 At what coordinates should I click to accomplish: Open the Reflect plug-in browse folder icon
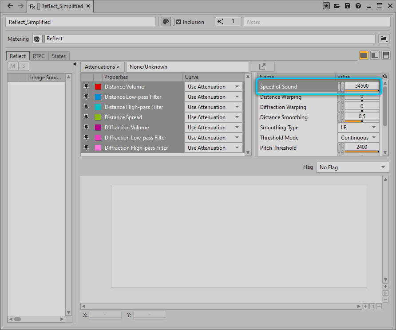point(384,39)
